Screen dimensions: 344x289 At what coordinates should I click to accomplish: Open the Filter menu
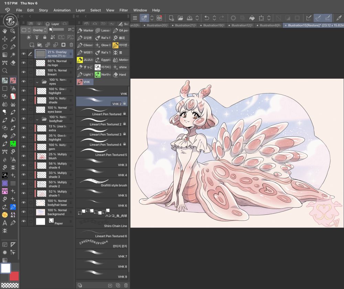click(x=123, y=10)
